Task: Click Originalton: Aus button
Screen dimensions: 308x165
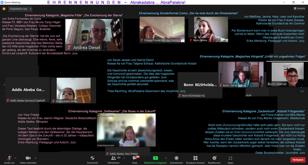Action: tap(18, 9)
